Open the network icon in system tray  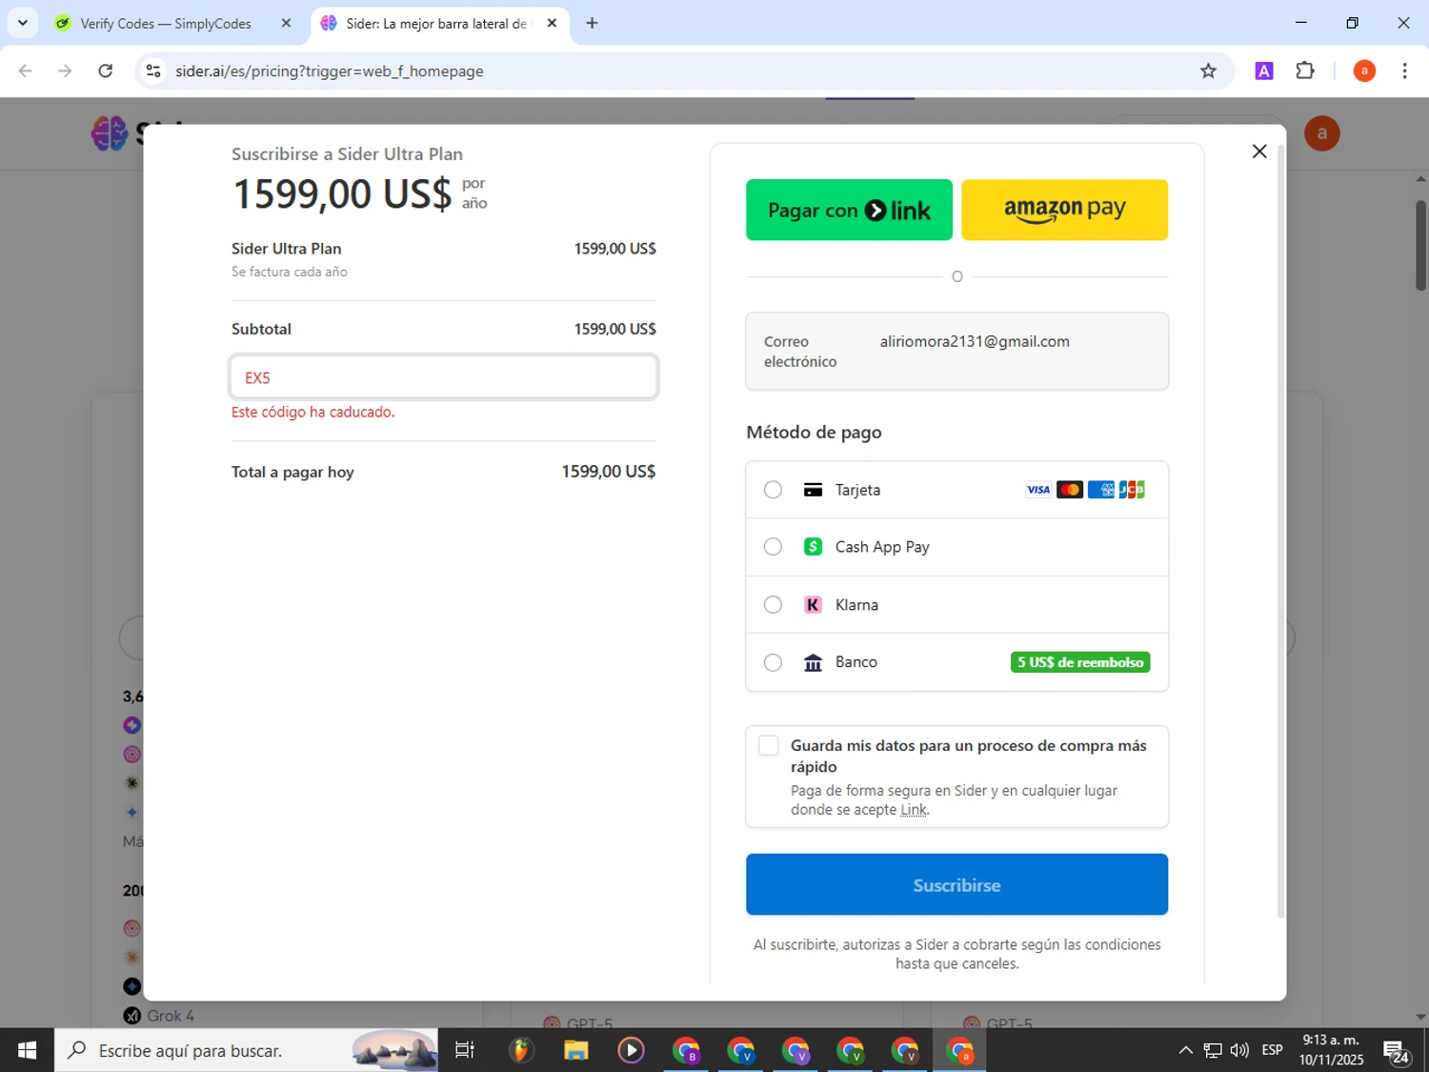tap(1213, 1050)
